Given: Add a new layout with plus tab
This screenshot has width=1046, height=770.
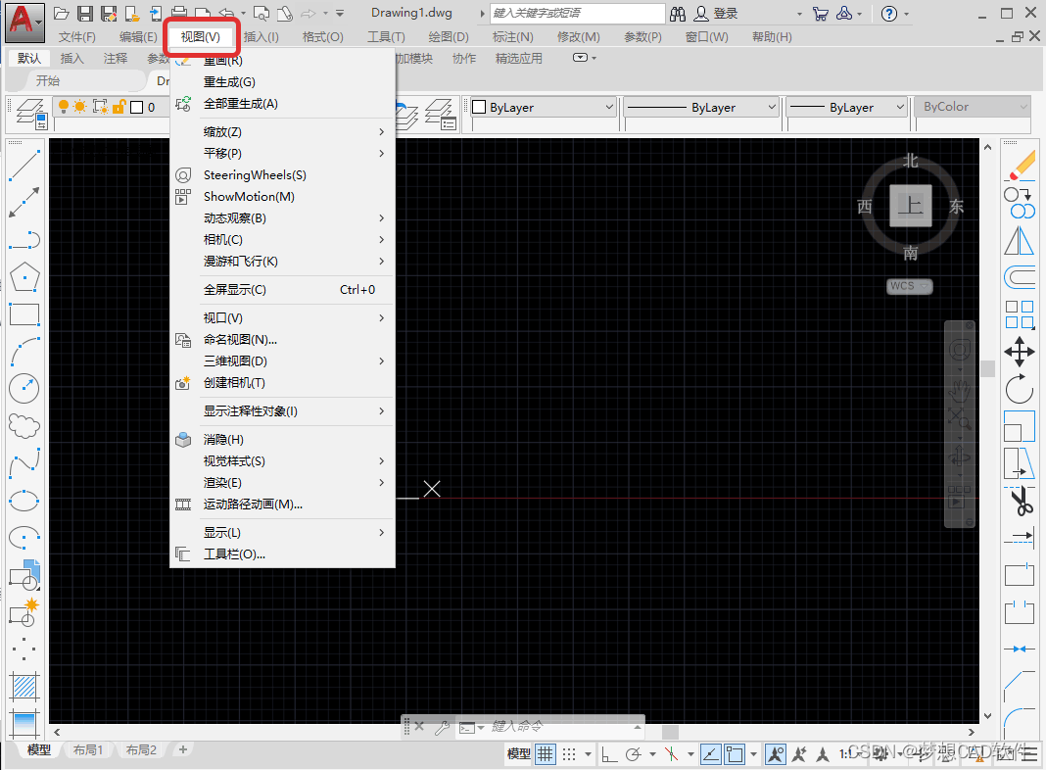Looking at the screenshot, I should (183, 750).
